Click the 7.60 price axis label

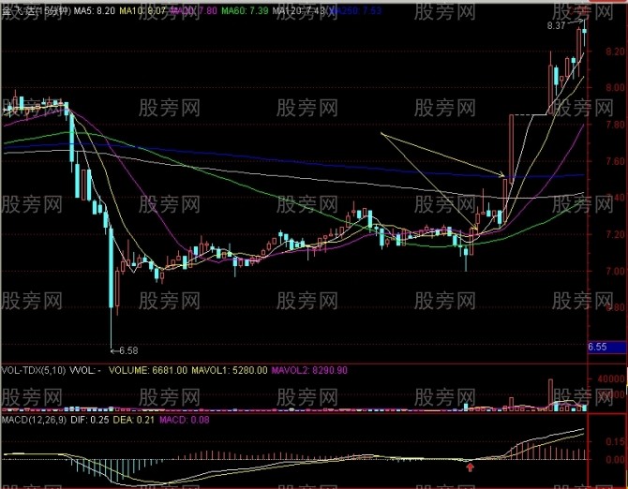tap(615, 161)
